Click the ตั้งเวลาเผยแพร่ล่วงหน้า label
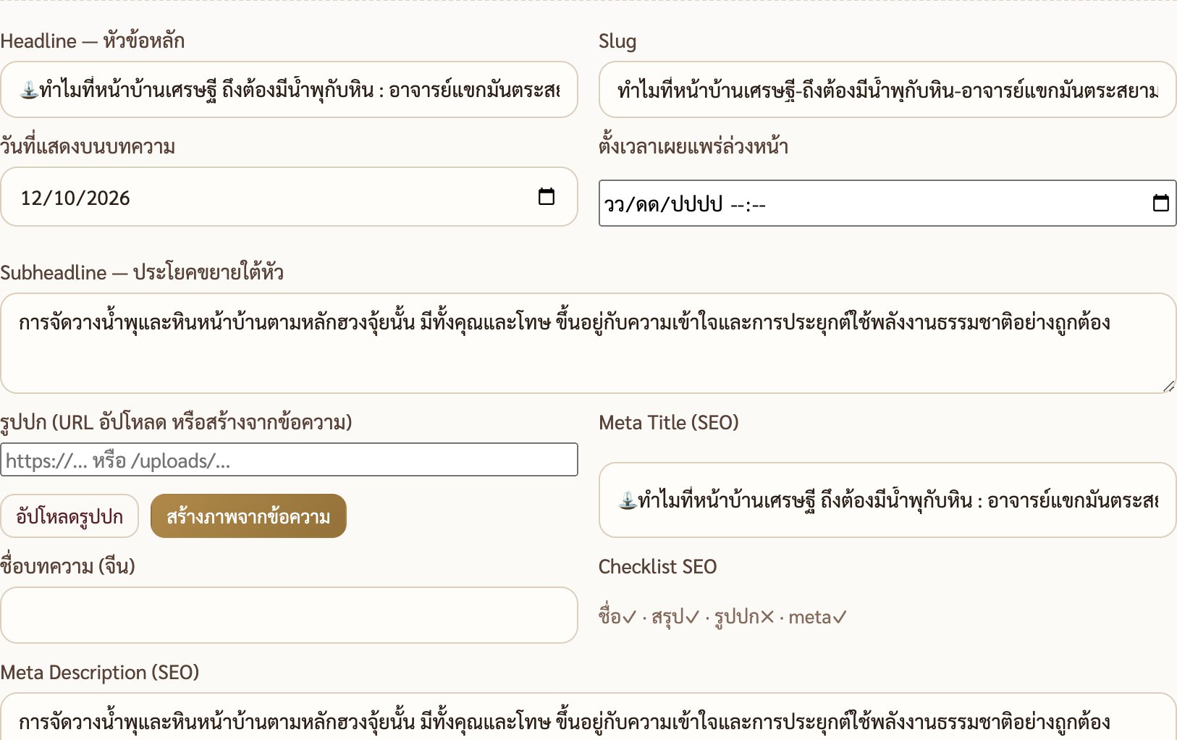Image resolution: width=1177 pixels, height=740 pixels. coord(693,146)
